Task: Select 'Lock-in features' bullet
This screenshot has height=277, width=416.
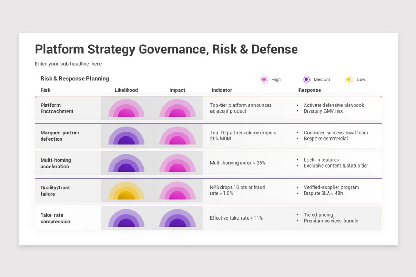Action: click(x=321, y=160)
